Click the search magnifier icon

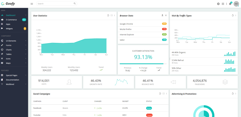point(74,3)
